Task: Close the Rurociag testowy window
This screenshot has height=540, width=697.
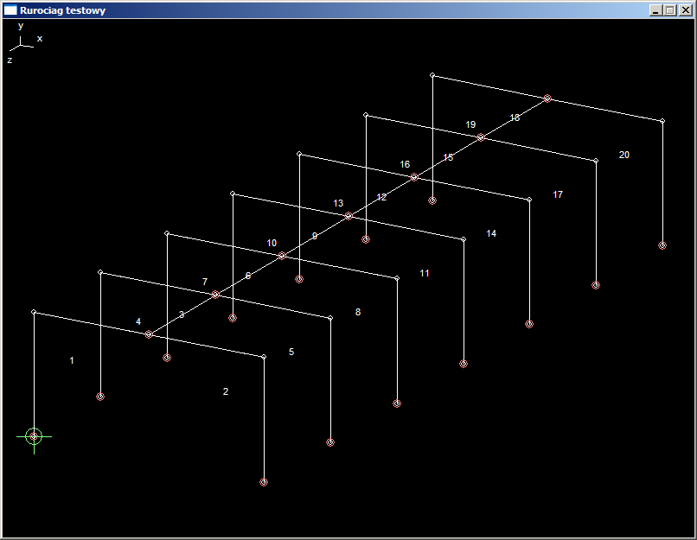Action: tap(685, 10)
